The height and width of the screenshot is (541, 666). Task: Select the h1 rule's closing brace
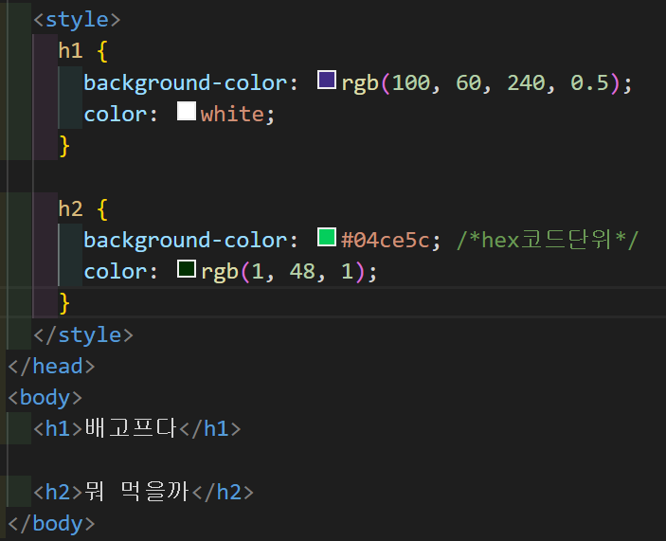[x=64, y=146]
